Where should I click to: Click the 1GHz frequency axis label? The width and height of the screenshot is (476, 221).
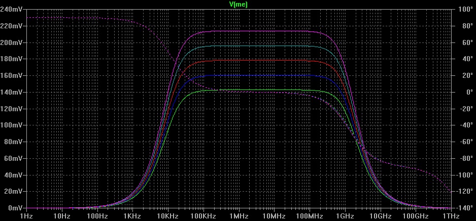point(345,216)
